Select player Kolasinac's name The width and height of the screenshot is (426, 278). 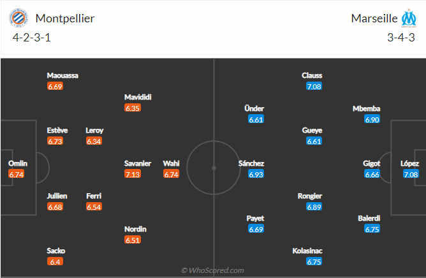[x=307, y=251]
